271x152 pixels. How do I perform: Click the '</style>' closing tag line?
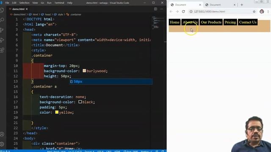point(39,128)
